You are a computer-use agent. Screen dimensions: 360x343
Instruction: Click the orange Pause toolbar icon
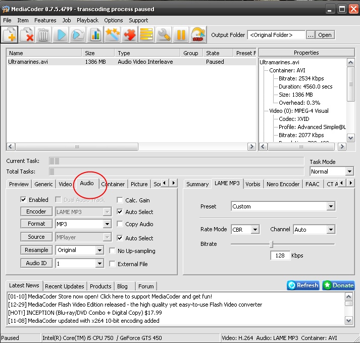181,35
